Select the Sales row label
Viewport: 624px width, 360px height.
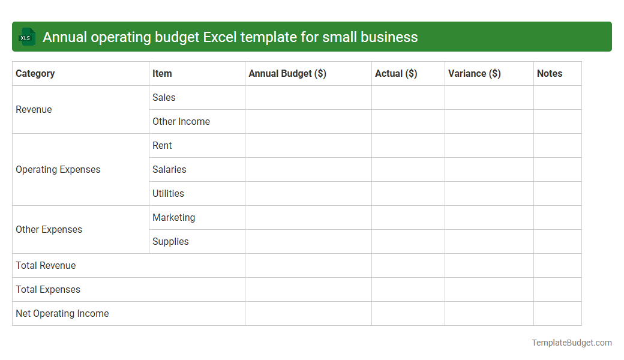pos(164,97)
